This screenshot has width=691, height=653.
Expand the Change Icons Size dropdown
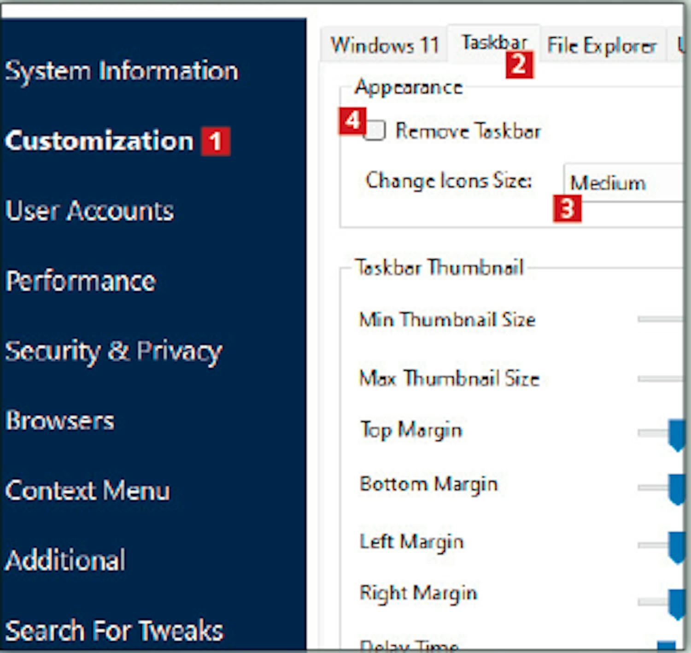click(x=622, y=183)
